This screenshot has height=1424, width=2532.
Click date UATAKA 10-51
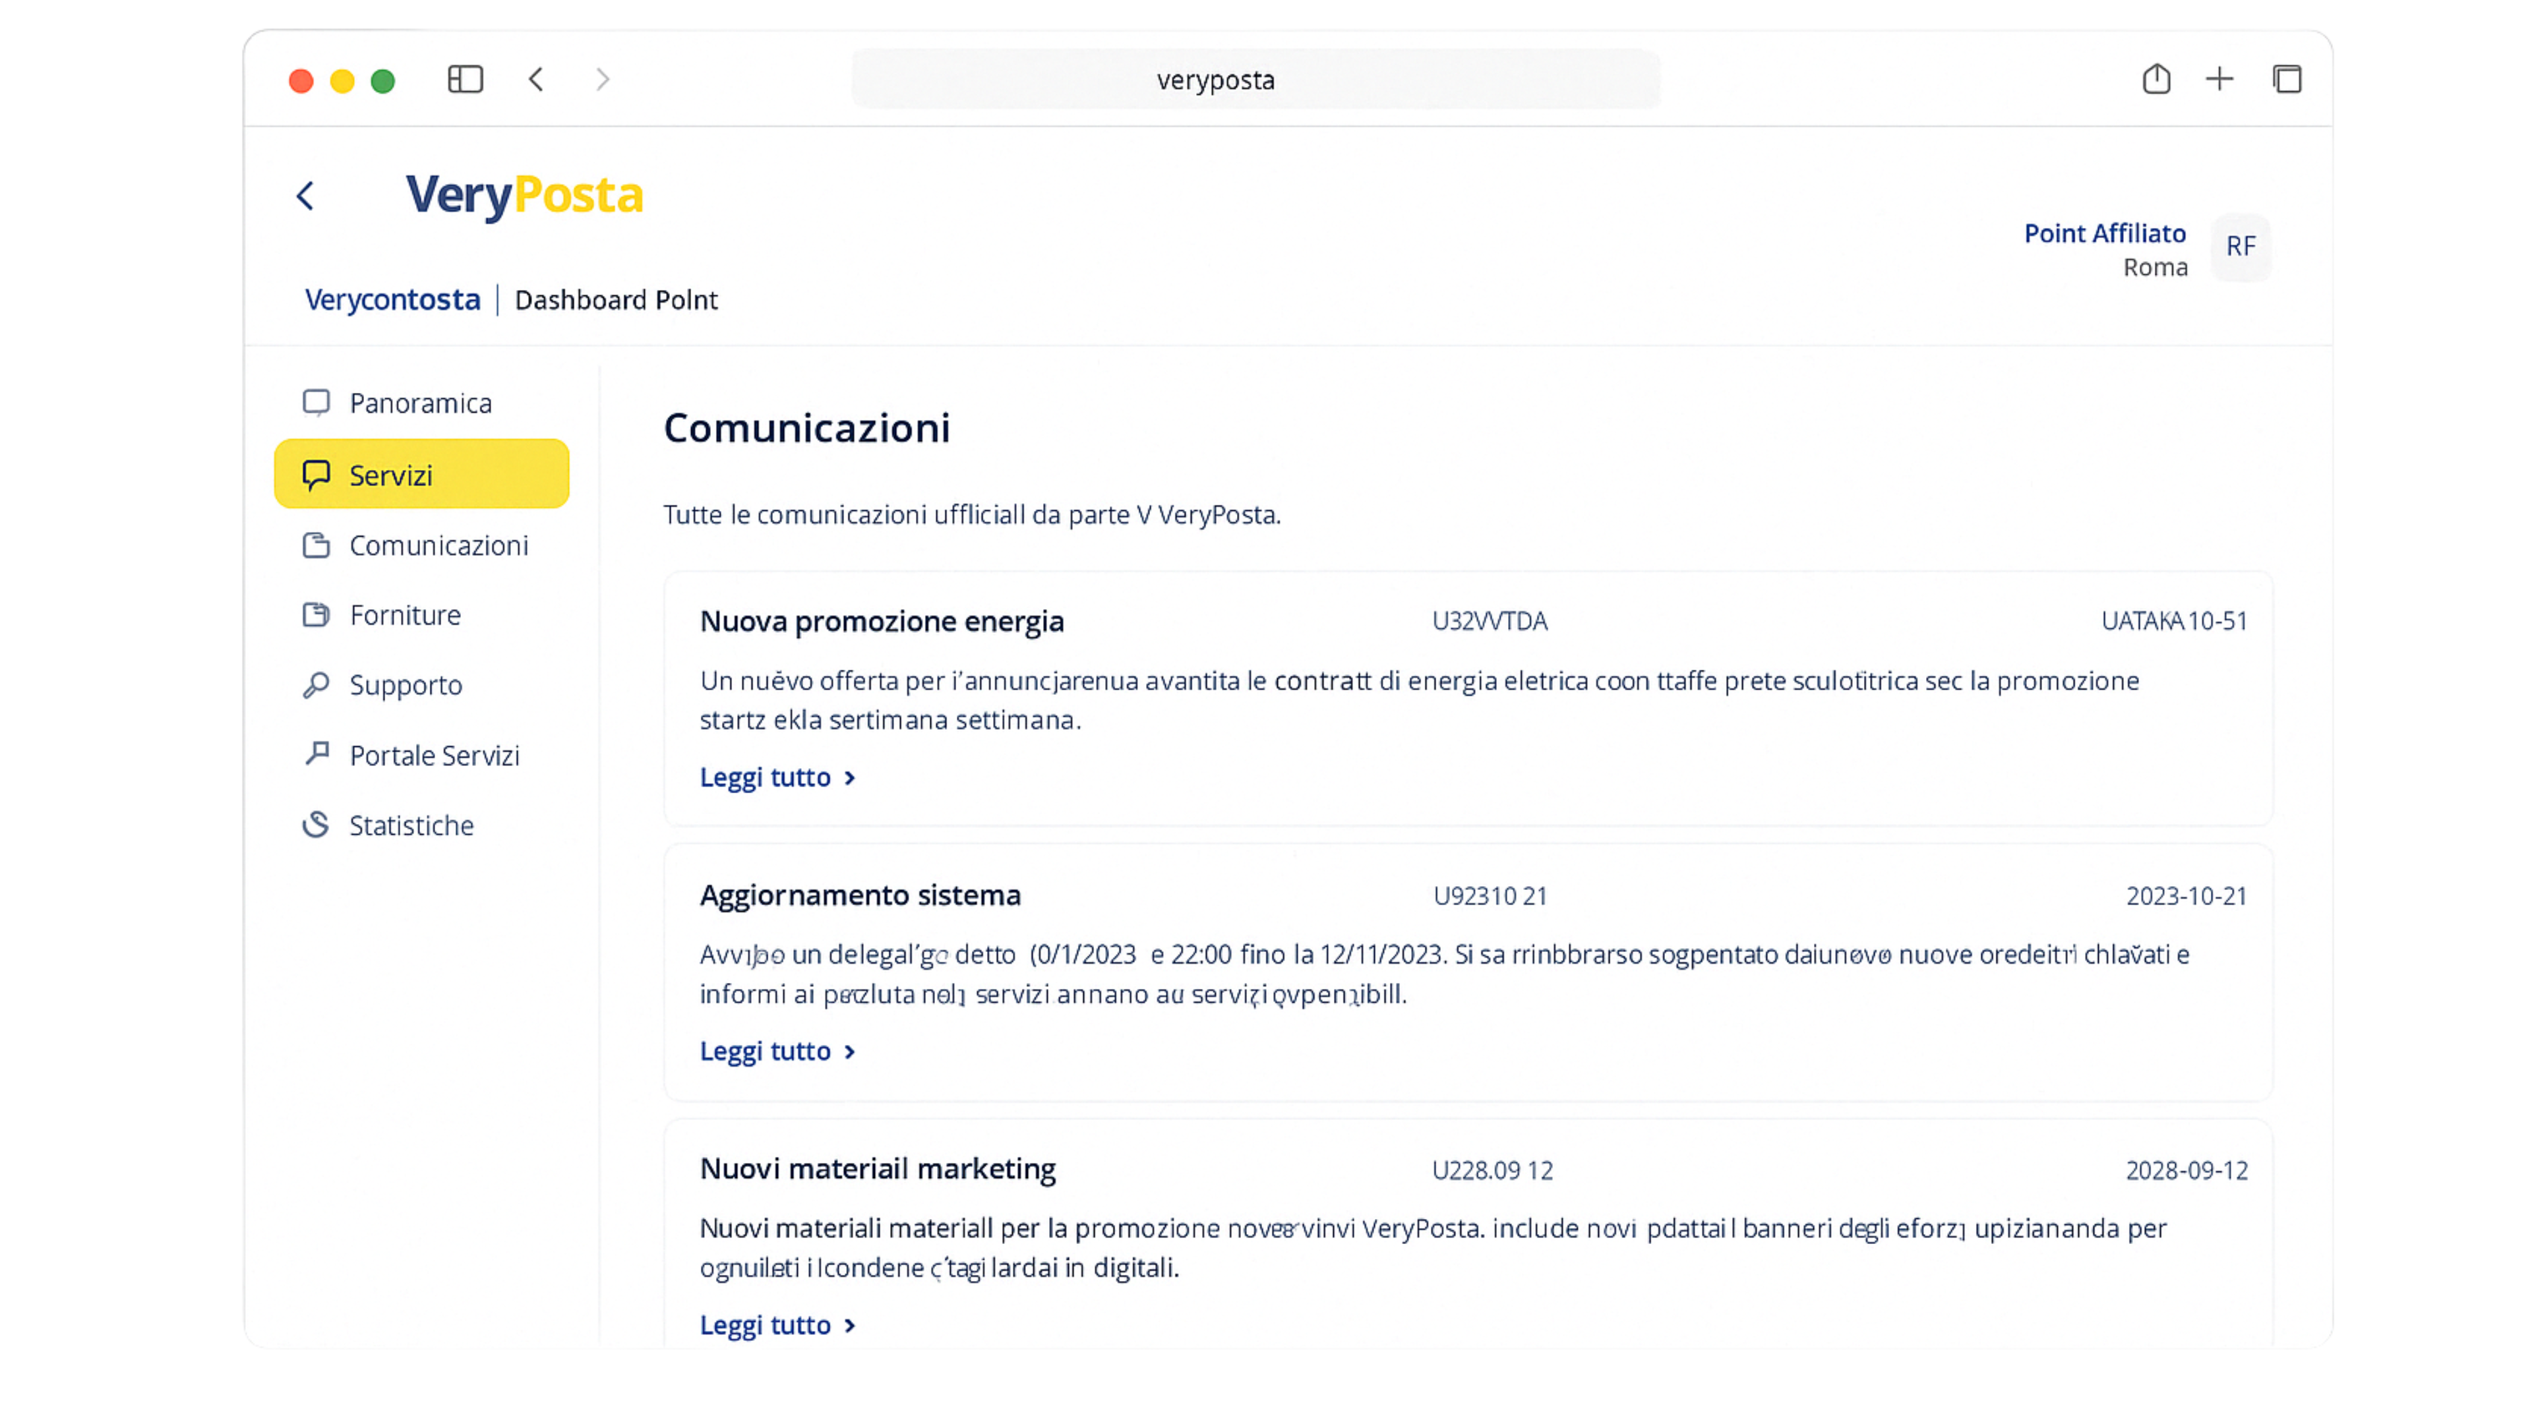click(x=2174, y=621)
